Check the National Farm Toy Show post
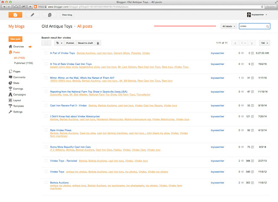This screenshot has width=278, height=202. pyautogui.click(x=46, y=91)
